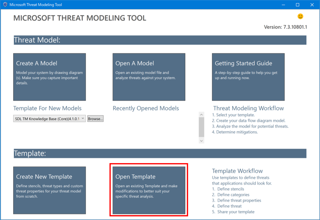Image resolution: width=320 pixels, height=220 pixels.
Task: Click the 'Define categories' step
Action: click(x=231, y=195)
